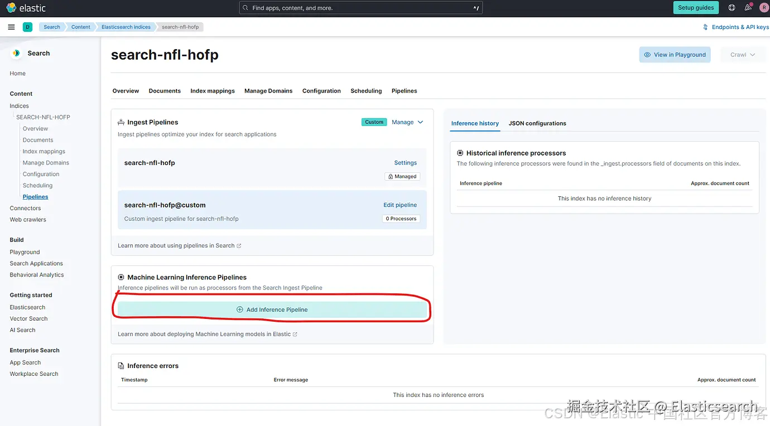Screen dimensions: 770x426
Task: Select the Pipelines tab
Action: 405,91
